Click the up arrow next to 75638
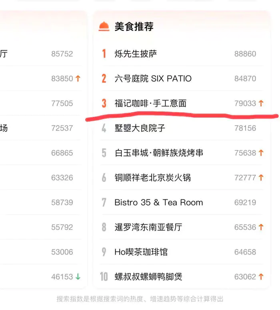 click(x=261, y=153)
